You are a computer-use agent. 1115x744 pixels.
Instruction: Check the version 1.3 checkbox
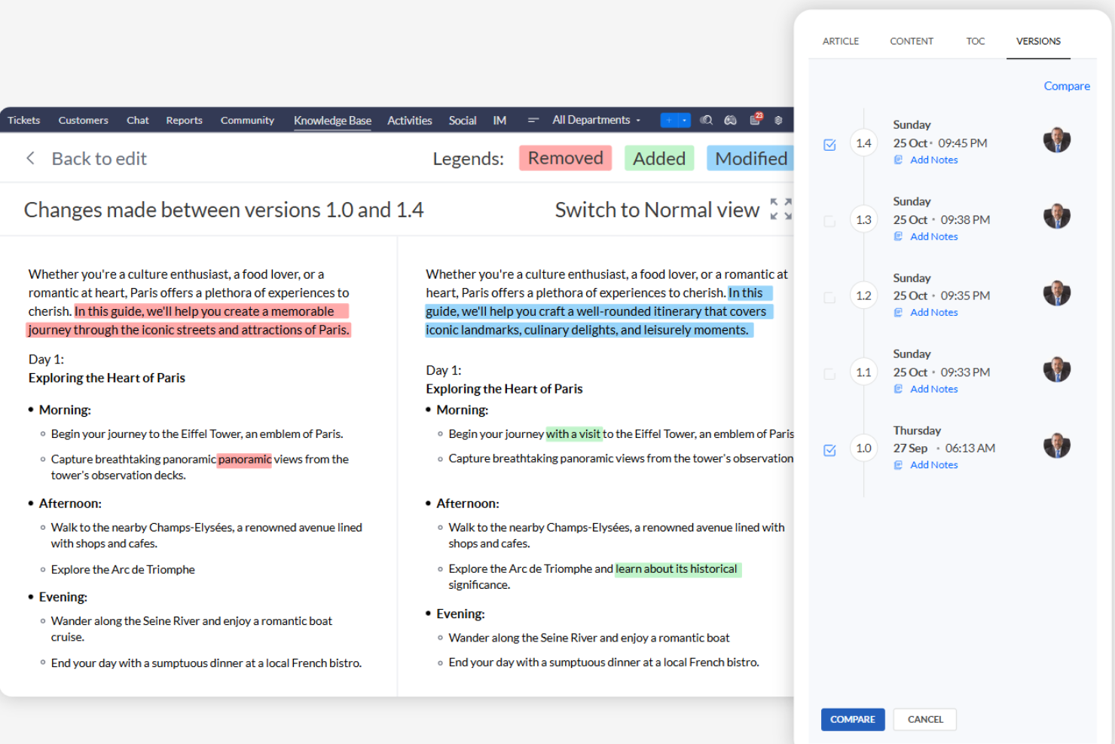(x=829, y=221)
